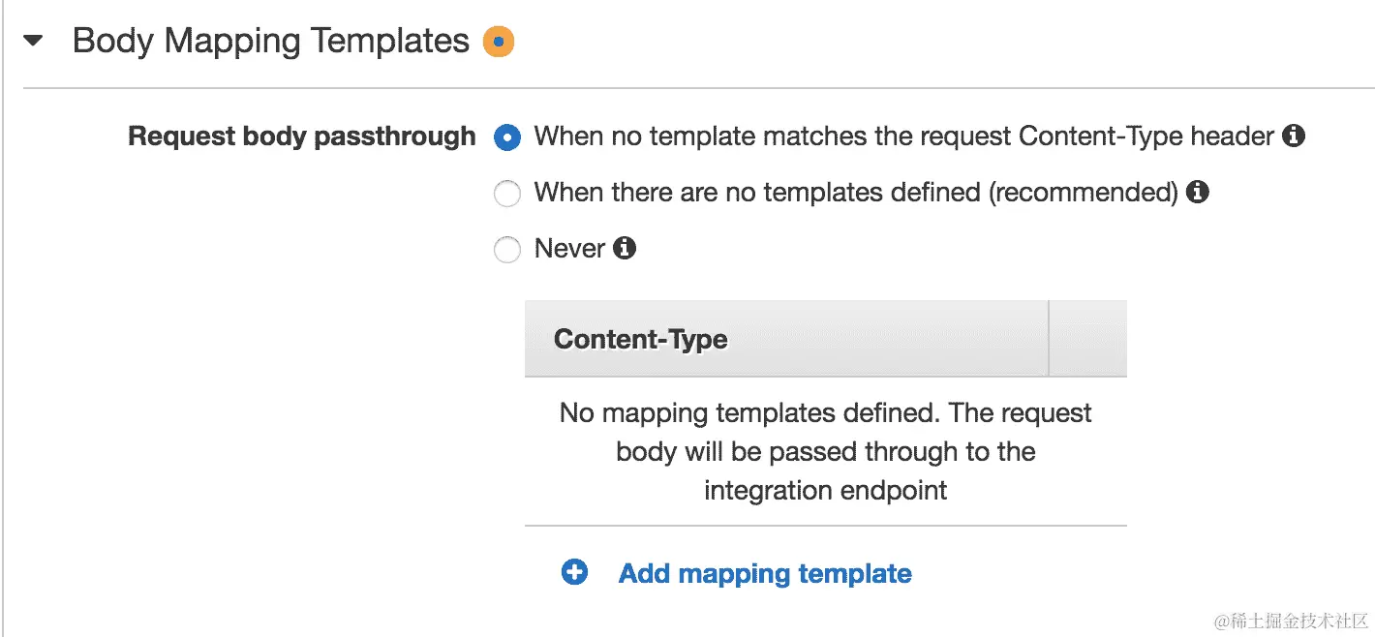Collapse the Body Mapping Templates section triangle
The width and height of the screenshot is (1375, 637).
(34, 42)
